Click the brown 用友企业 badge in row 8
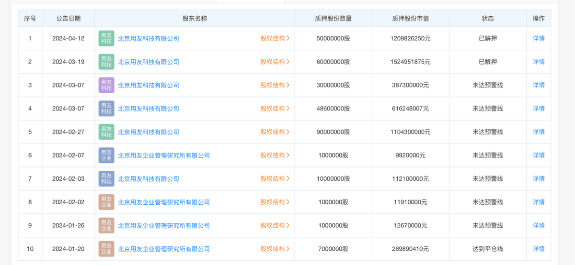Screen dimensions: 575x265 click(x=106, y=202)
